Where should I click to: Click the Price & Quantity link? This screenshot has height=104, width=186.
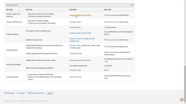[x=75, y=27]
